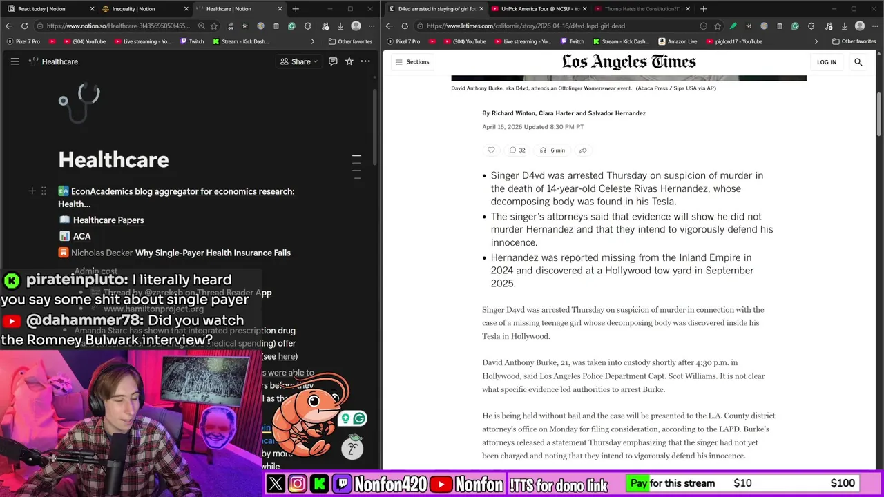Screen dimensions: 884x497
Task: Bookmark LA Times page with star icon
Action: (718, 26)
